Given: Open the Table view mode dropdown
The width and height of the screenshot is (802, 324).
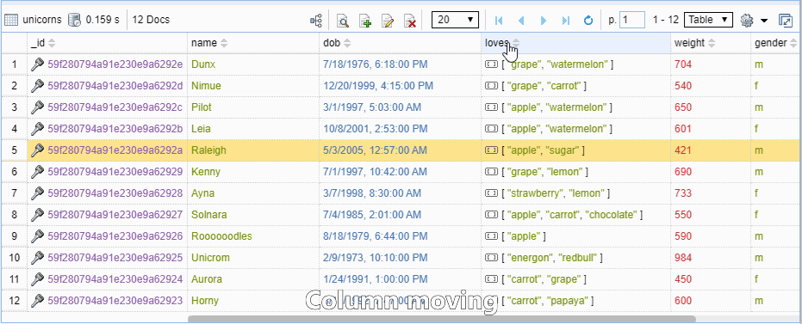Looking at the screenshot, I should pos(708,20).
